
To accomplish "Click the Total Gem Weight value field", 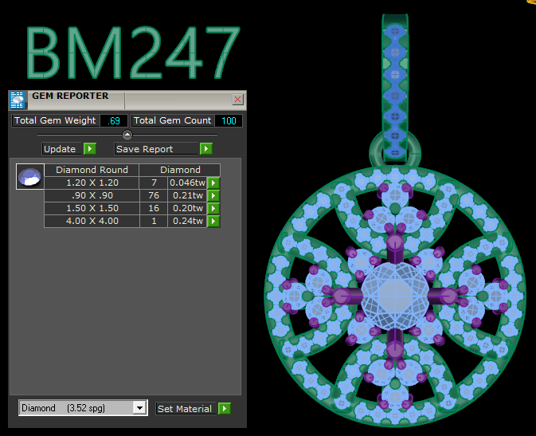I will point(113,120).
